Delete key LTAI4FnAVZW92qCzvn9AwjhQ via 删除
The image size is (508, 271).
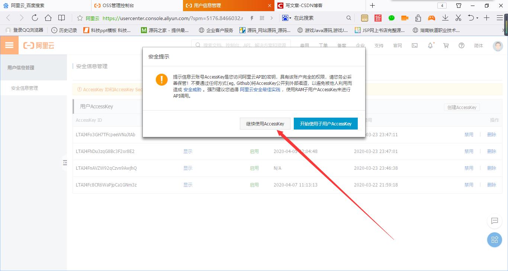tap(492, 168)
